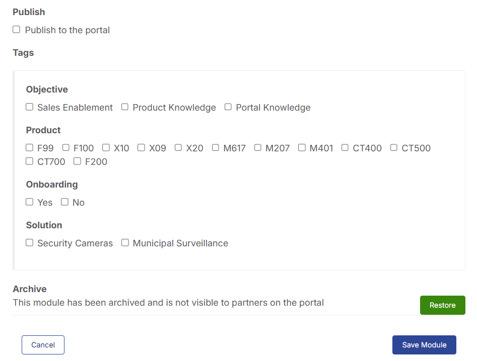477x361 pixels.
Task: Choose No under Onboarding
Action: (x=65, y=202)
